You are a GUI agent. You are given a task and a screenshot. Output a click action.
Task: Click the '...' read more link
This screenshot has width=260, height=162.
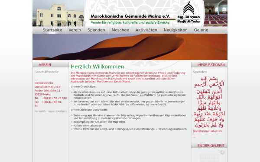click(x=194, y=137)
